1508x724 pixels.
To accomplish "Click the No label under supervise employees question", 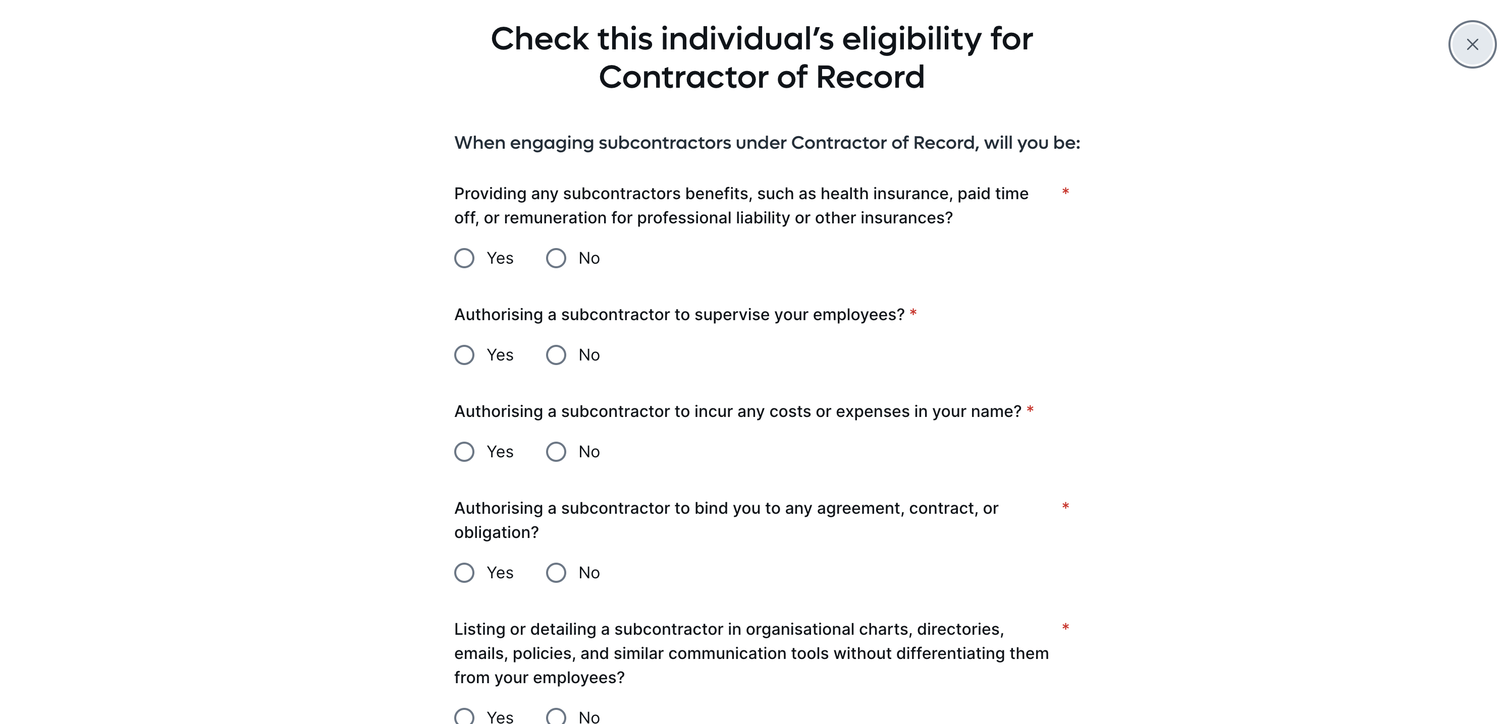I will point(589,355).
